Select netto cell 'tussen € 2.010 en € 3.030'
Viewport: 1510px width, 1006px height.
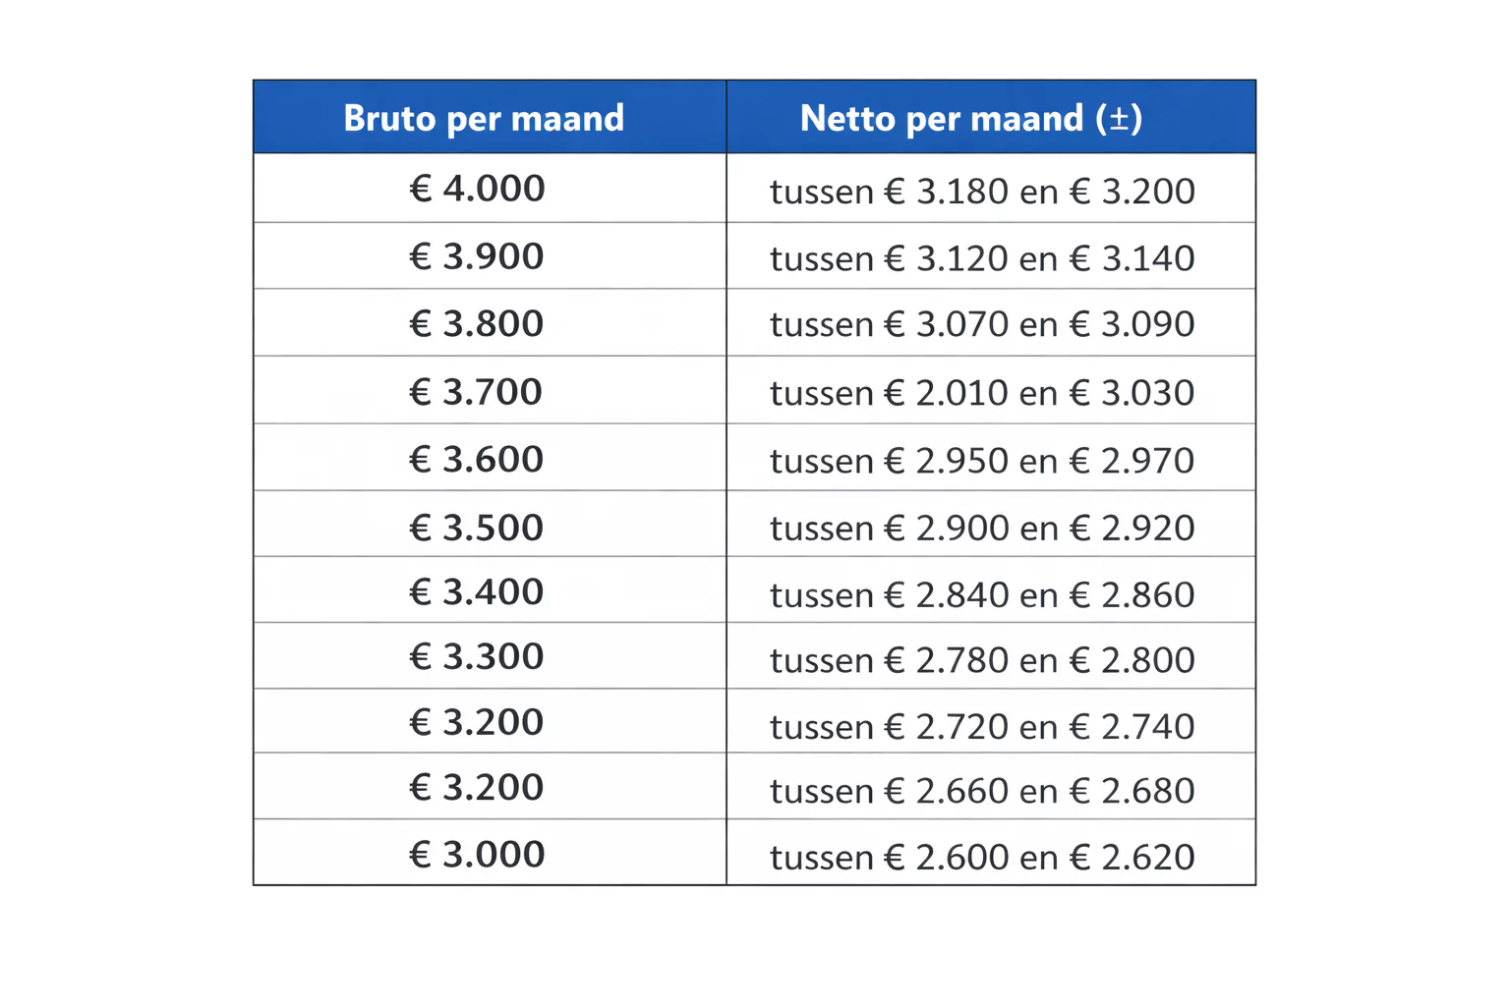point(982,393)
